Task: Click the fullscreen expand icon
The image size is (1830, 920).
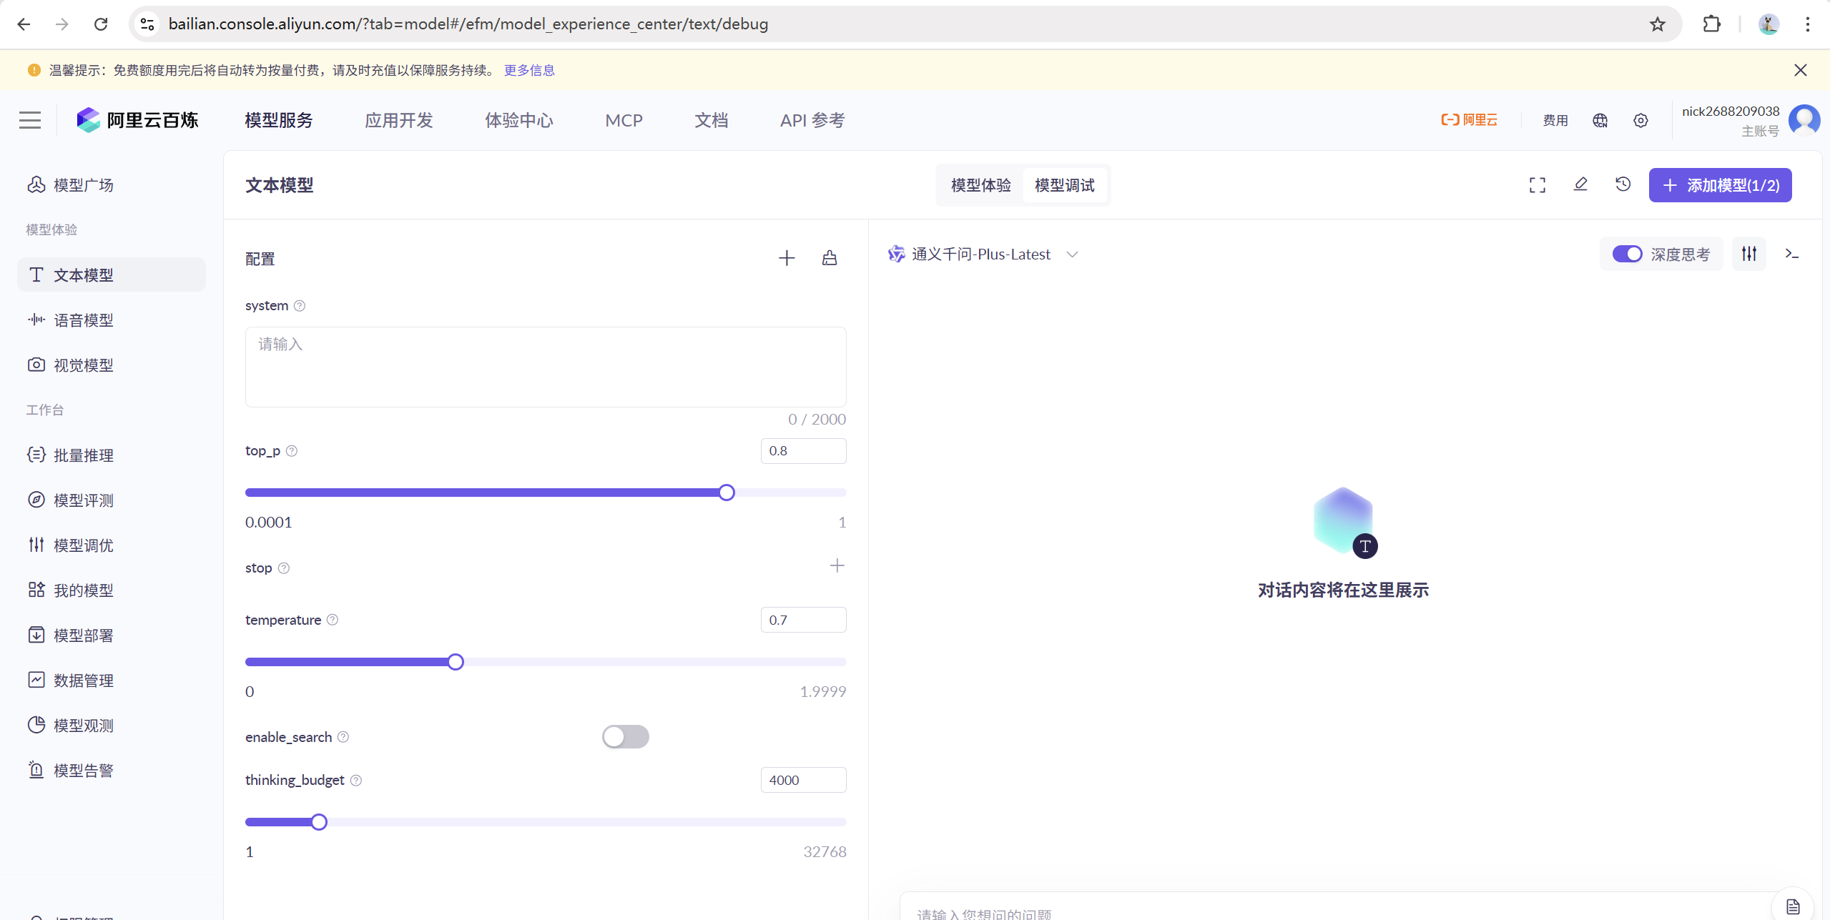Action: tap(1537, 185)
